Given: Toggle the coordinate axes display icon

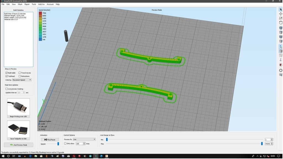Looking at the screenshot, I should click(x=281, y=46).
